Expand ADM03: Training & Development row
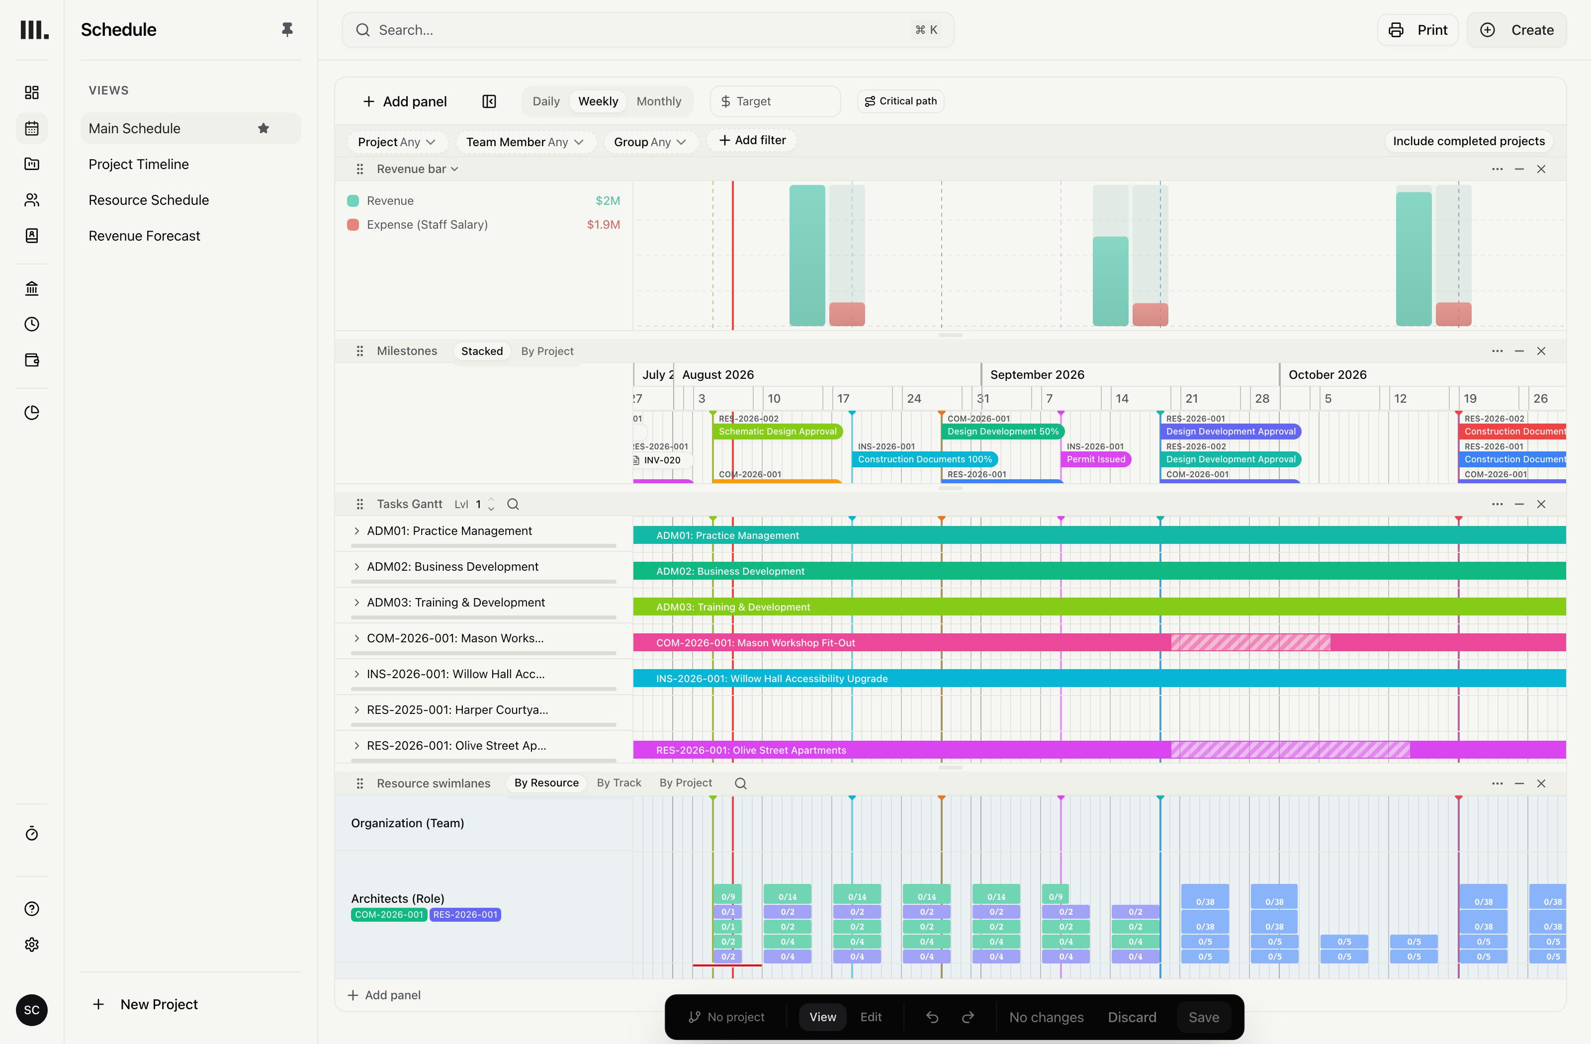Image resolution: width=1591 pixels, height=1044 pixels. (x=356, y=602)
